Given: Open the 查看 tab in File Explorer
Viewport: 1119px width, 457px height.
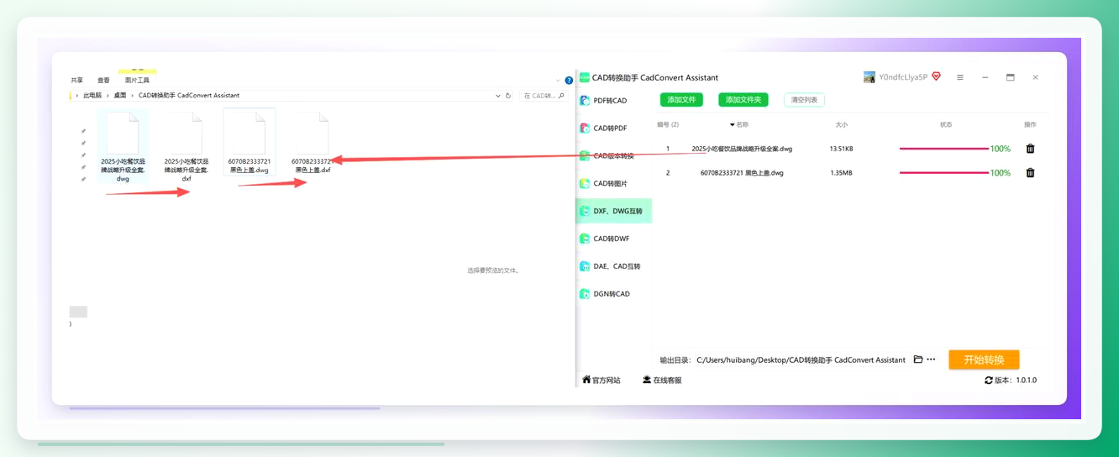Looking at the screenshot, I should (x=103, y=81).
